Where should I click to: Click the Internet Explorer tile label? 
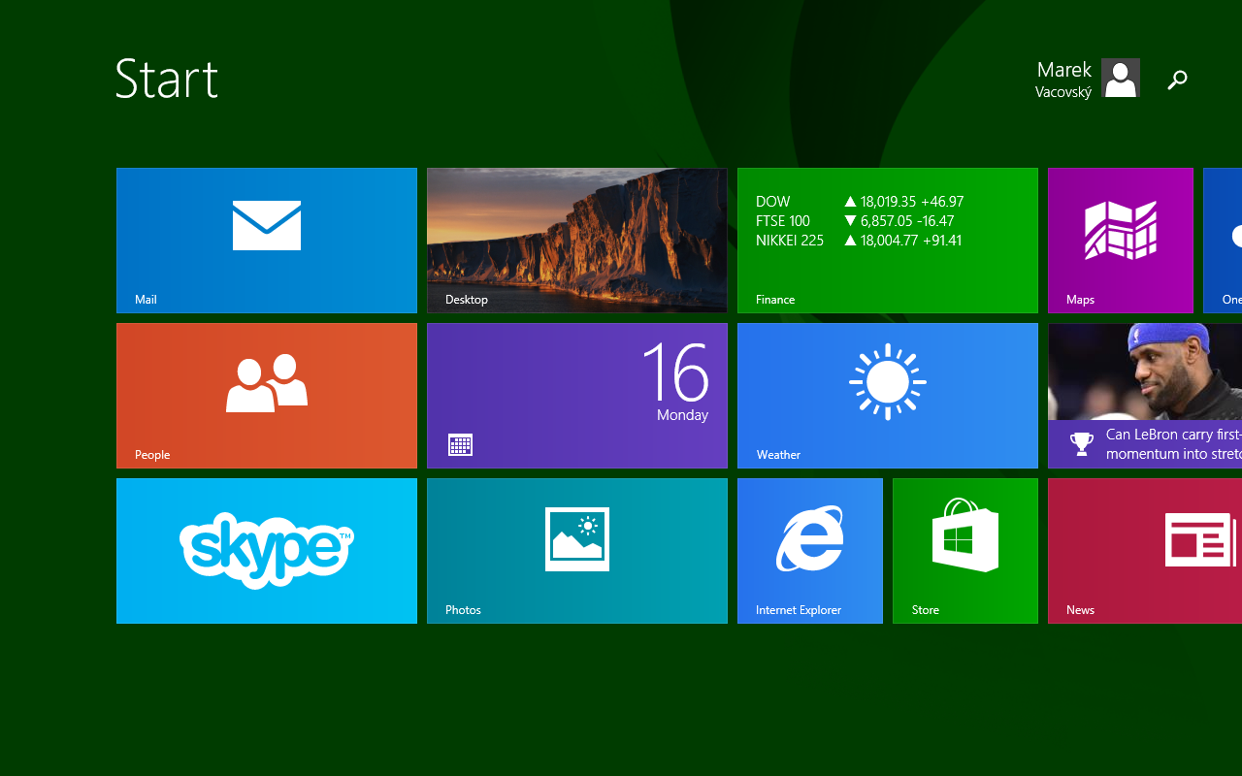coord(799,610)
